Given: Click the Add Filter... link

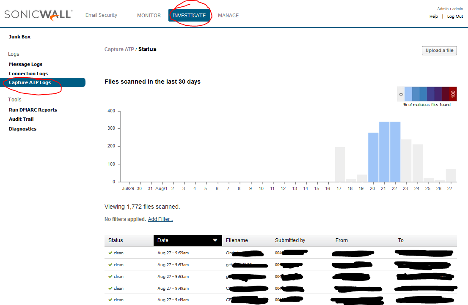Looking at the screenshot, I should pyautogui.click(x=160, y=219).
